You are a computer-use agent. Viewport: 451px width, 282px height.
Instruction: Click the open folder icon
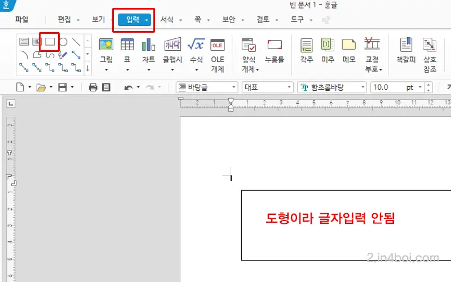click(x=41, y=87)
